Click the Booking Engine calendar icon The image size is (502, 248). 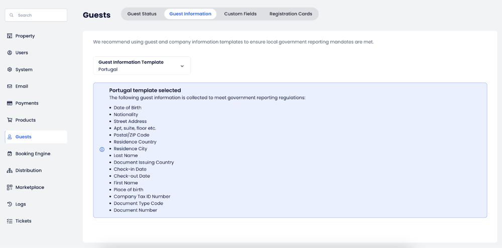coord(10,154)
